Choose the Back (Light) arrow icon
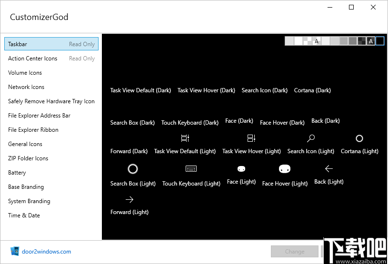This screenshot has width=388, height=264. [x=328, y=168]
